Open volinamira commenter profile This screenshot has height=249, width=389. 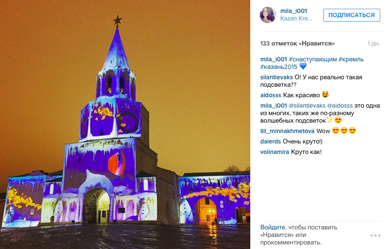pyautogui.click(x=275, y=152)
